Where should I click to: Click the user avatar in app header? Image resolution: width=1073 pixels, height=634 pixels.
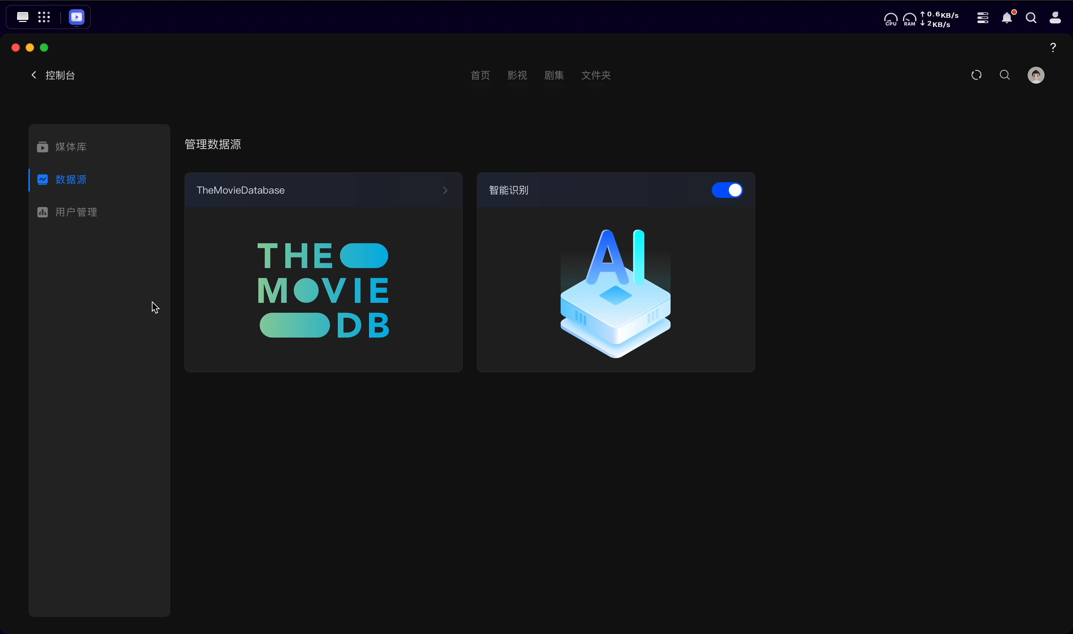point(1035,75)
